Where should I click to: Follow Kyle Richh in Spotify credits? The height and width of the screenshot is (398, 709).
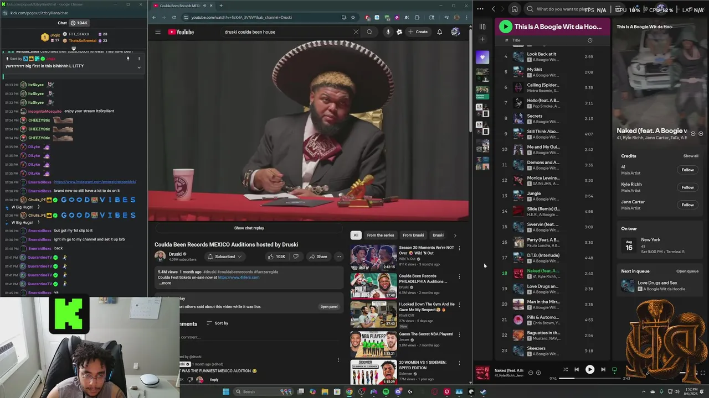(x=687, y=187)
